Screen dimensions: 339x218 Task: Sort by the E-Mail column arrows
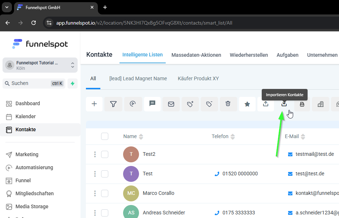303,137
